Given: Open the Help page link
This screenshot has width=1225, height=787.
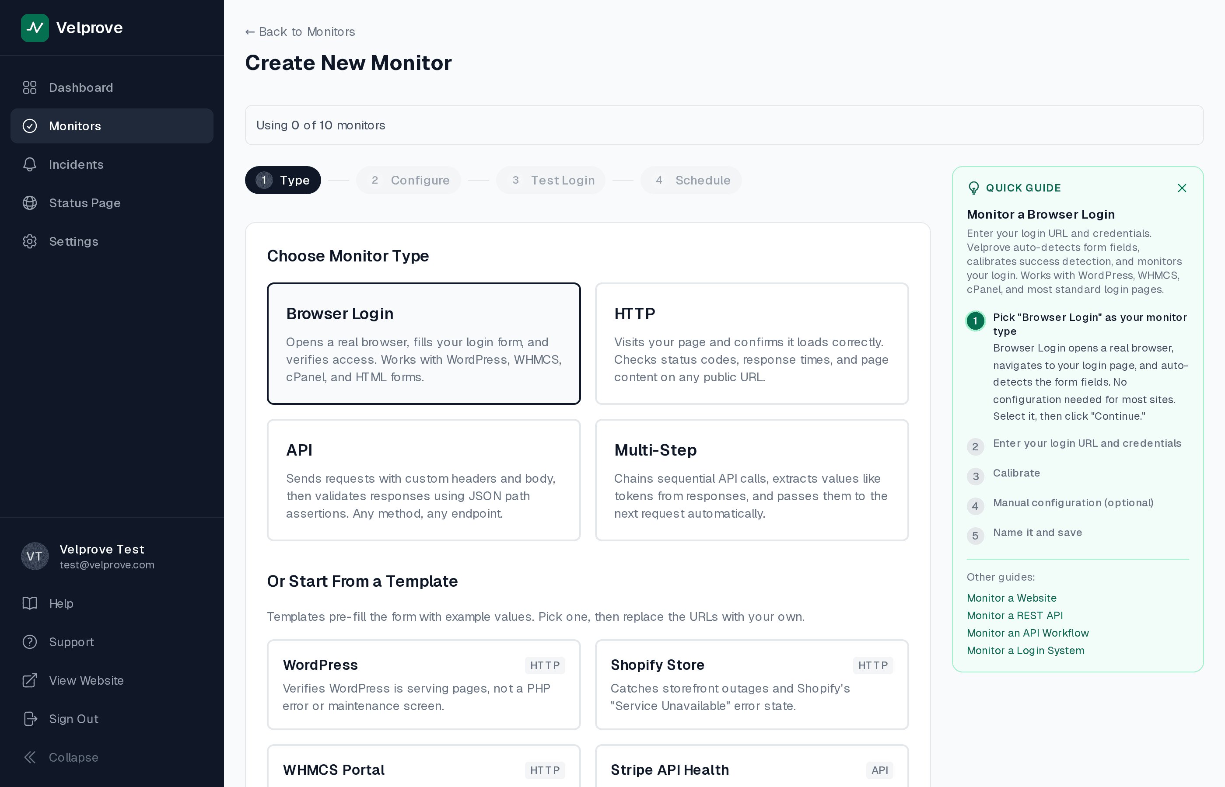Looking at the screenshot, I should [112, 603].
